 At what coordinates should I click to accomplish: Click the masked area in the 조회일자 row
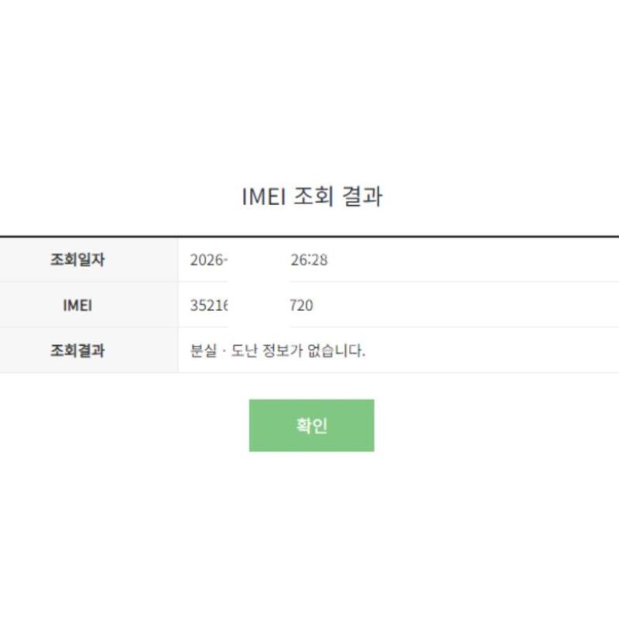pos(258,260)
